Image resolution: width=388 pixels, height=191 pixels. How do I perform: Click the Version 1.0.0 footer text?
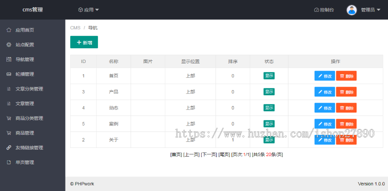(x=371, y=184)
